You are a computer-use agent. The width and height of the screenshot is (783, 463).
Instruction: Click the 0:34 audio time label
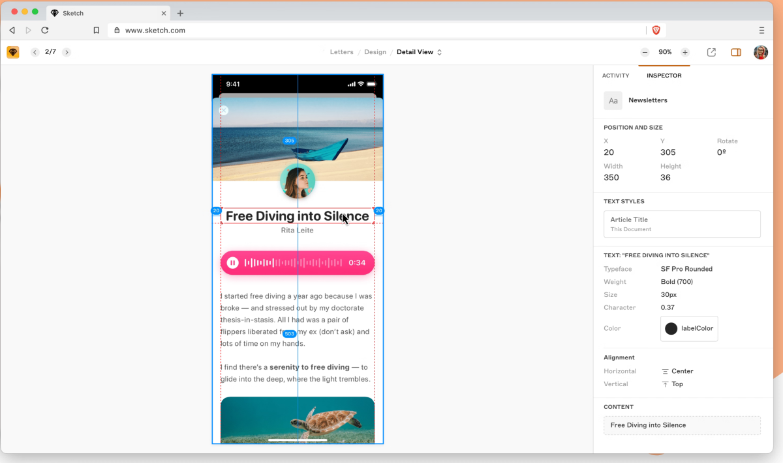[x=357, y=263]
